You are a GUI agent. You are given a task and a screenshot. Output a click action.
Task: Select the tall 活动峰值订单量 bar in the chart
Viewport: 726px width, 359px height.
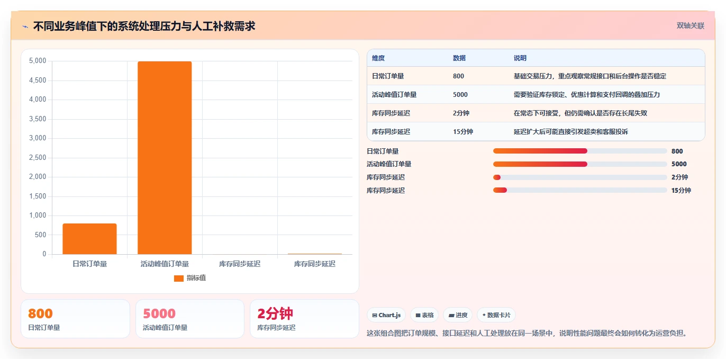point(165,158)
